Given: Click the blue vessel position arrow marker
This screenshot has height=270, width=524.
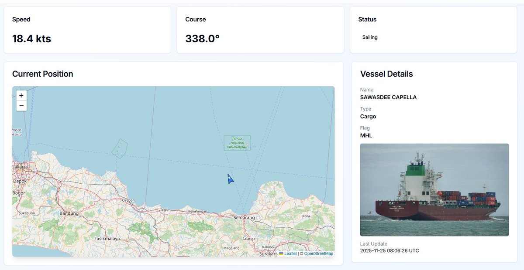Looking at the screenshot, I should point(230,179).
